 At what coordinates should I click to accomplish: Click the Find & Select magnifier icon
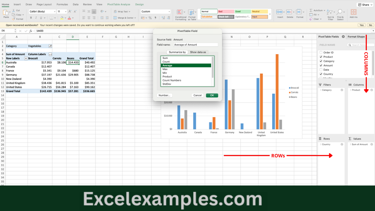coord(340,12)
